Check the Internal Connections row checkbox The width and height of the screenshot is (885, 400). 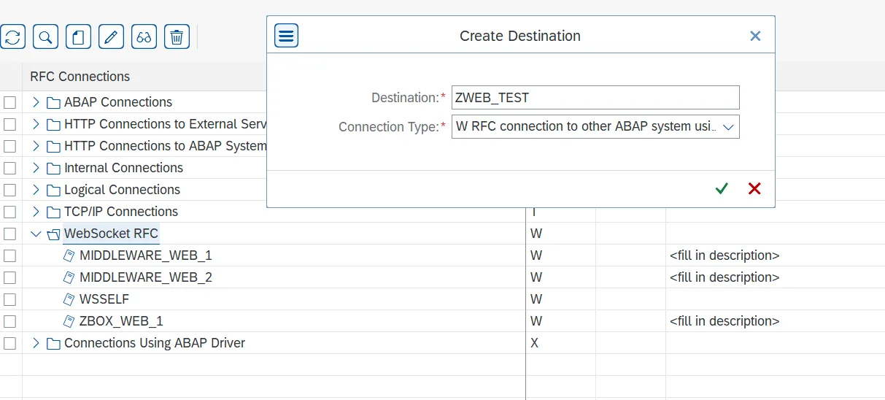[9, 168]
